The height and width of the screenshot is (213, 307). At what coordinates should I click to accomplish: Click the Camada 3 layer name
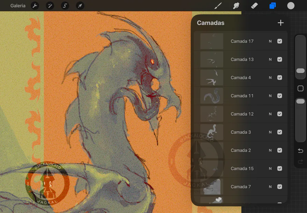240,132
